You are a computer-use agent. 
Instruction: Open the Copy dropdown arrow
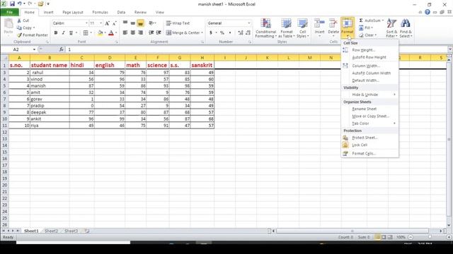[x=34, y=28]
